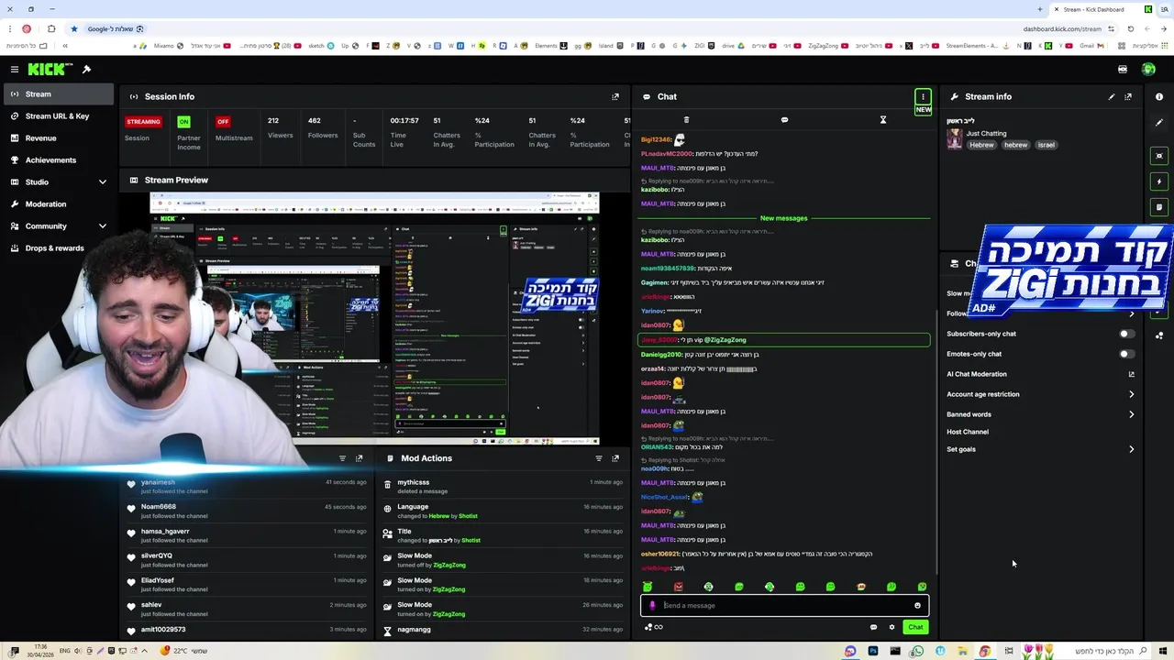Viewport: 1174px width, 660px height.
Task: Click the capture frame icon on the right sidebar
Action: 1159,156
